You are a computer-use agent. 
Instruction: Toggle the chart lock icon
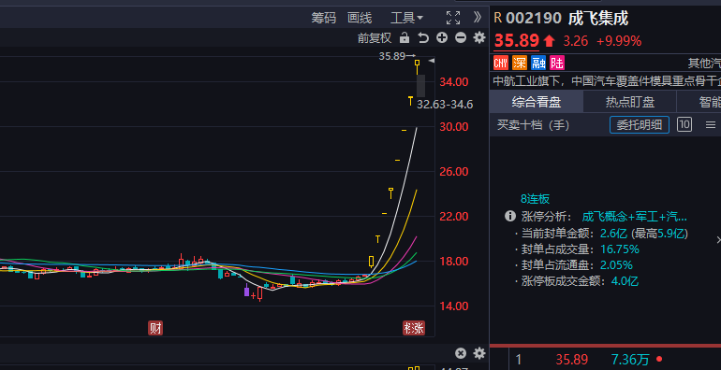(x=405, y=37)
